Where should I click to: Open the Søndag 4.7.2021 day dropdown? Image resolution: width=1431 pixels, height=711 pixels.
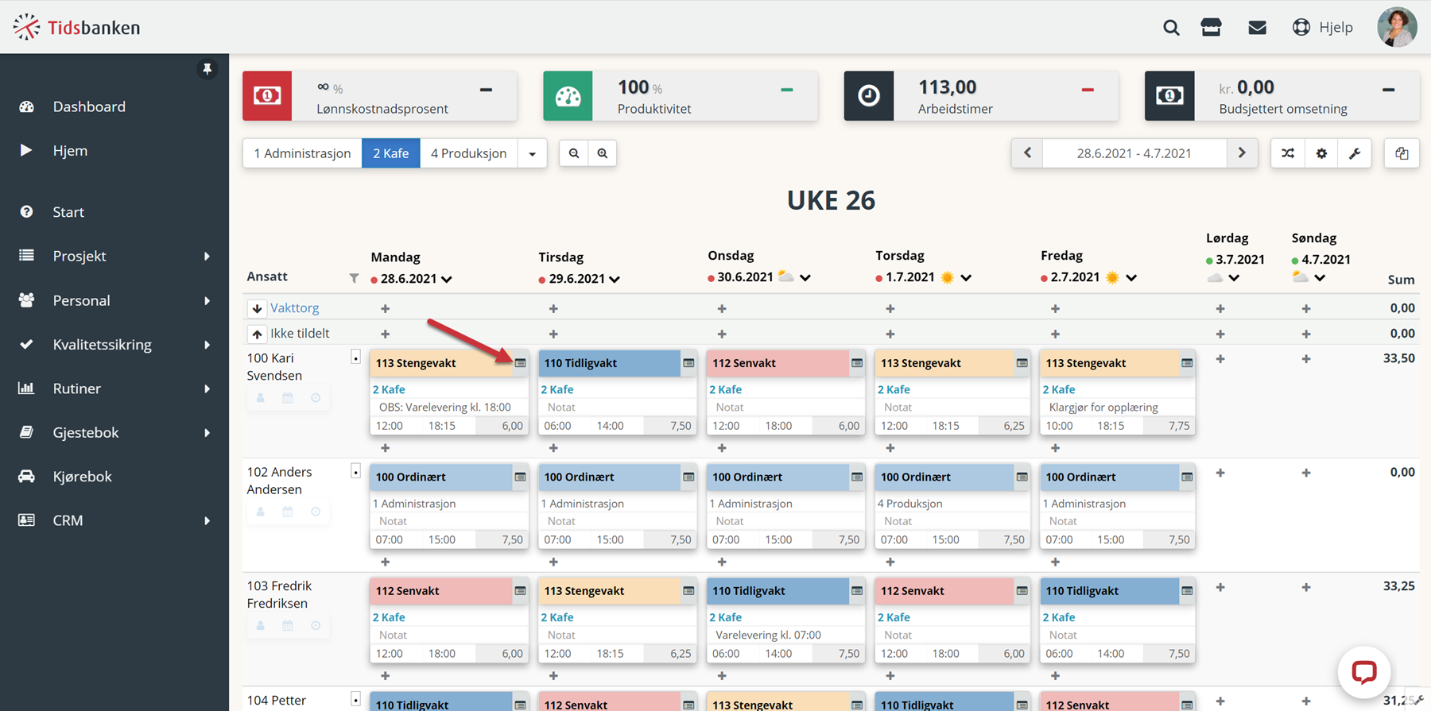coord(1320,278)
